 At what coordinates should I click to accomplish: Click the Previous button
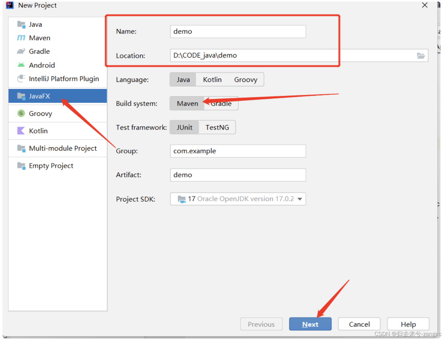[261, 324]
